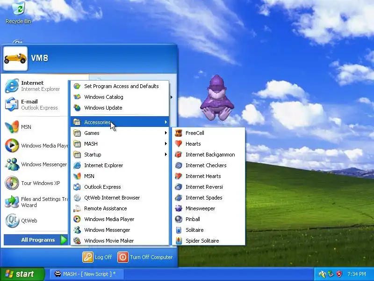Start the Hearts game
This screenshot has width=374, height=281.
(209, 144)
